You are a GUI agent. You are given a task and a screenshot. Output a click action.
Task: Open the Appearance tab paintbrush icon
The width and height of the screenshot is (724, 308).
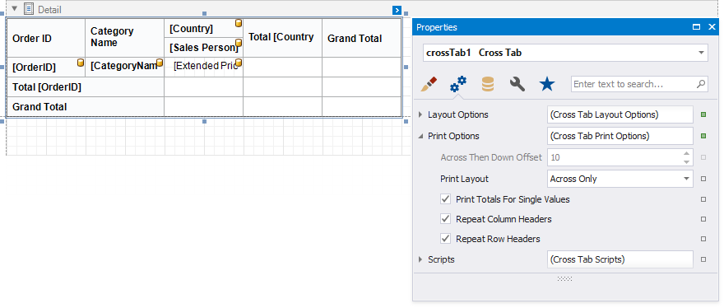tap(429, 84)
